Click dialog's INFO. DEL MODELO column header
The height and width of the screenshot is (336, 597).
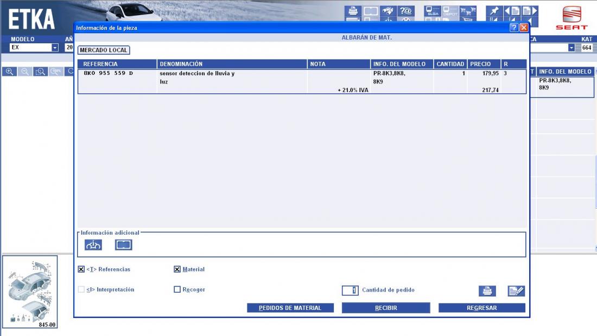tap(402, 64)
